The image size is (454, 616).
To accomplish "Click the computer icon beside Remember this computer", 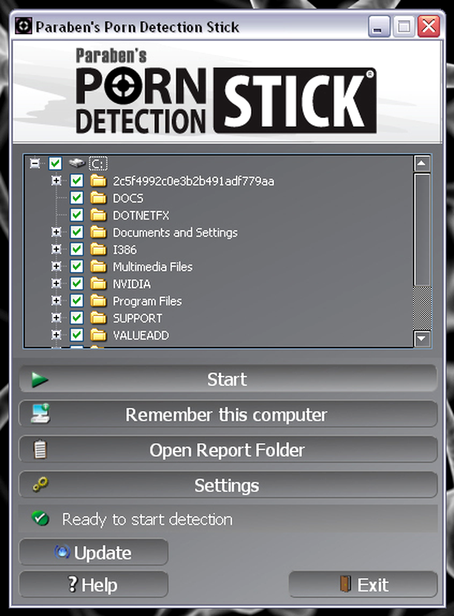I will tap(41, 413).
